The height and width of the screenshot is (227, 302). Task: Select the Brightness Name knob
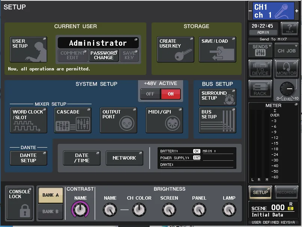click(110, 209)
